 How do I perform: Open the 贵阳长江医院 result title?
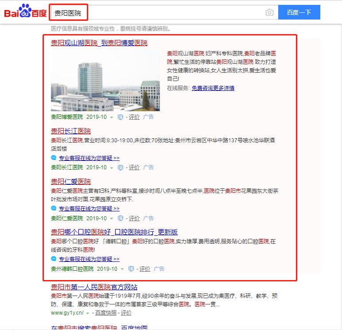pos(71,131)
